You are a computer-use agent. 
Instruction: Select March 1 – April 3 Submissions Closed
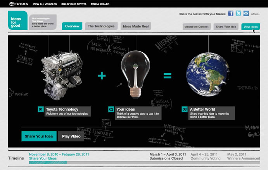[x=168, y=156]
